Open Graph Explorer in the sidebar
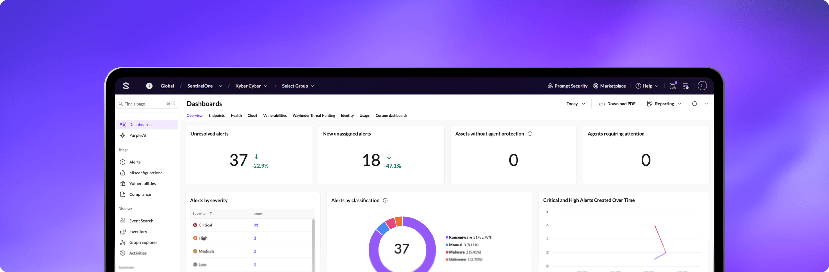The width and height of the screenshot is (829, 272). coord(147,242)
